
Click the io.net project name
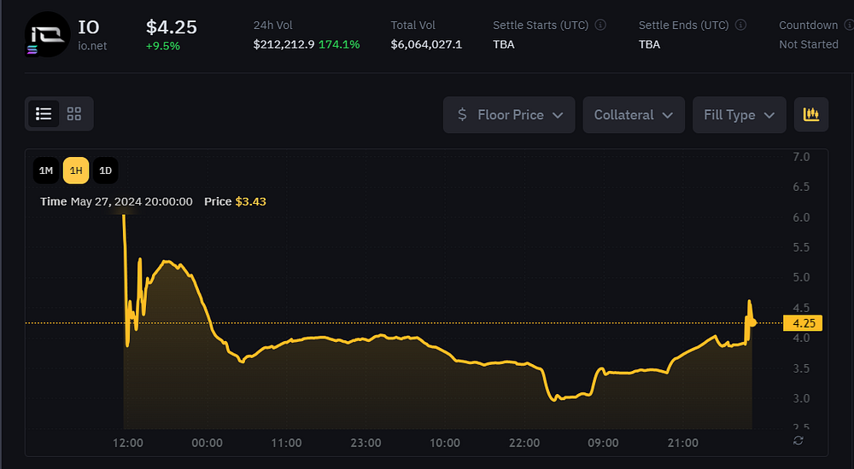92,46
